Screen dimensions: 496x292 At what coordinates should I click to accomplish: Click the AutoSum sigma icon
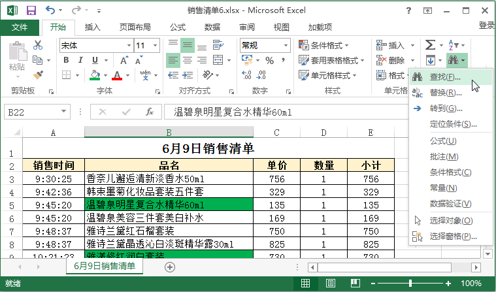[x=430, y=45]
